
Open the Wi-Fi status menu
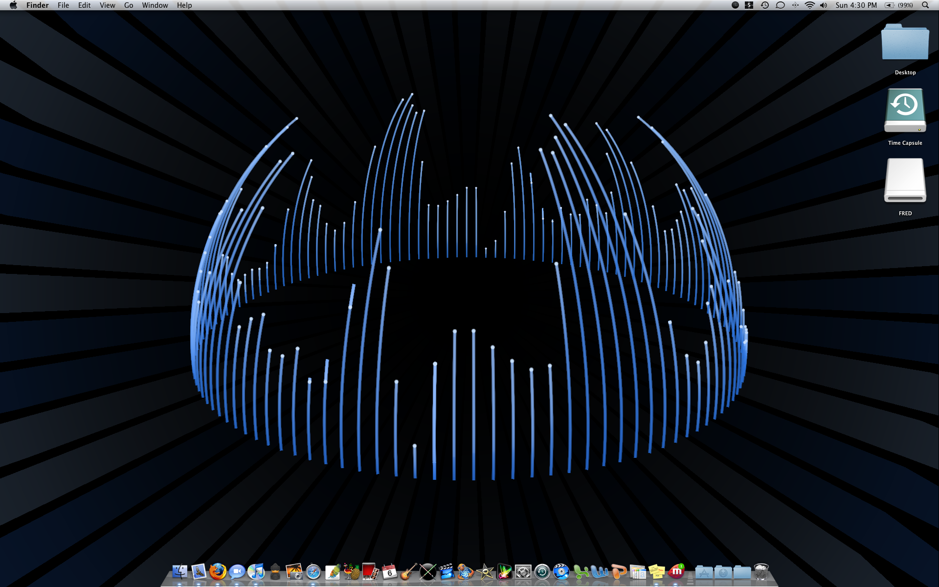click(809, 5)
